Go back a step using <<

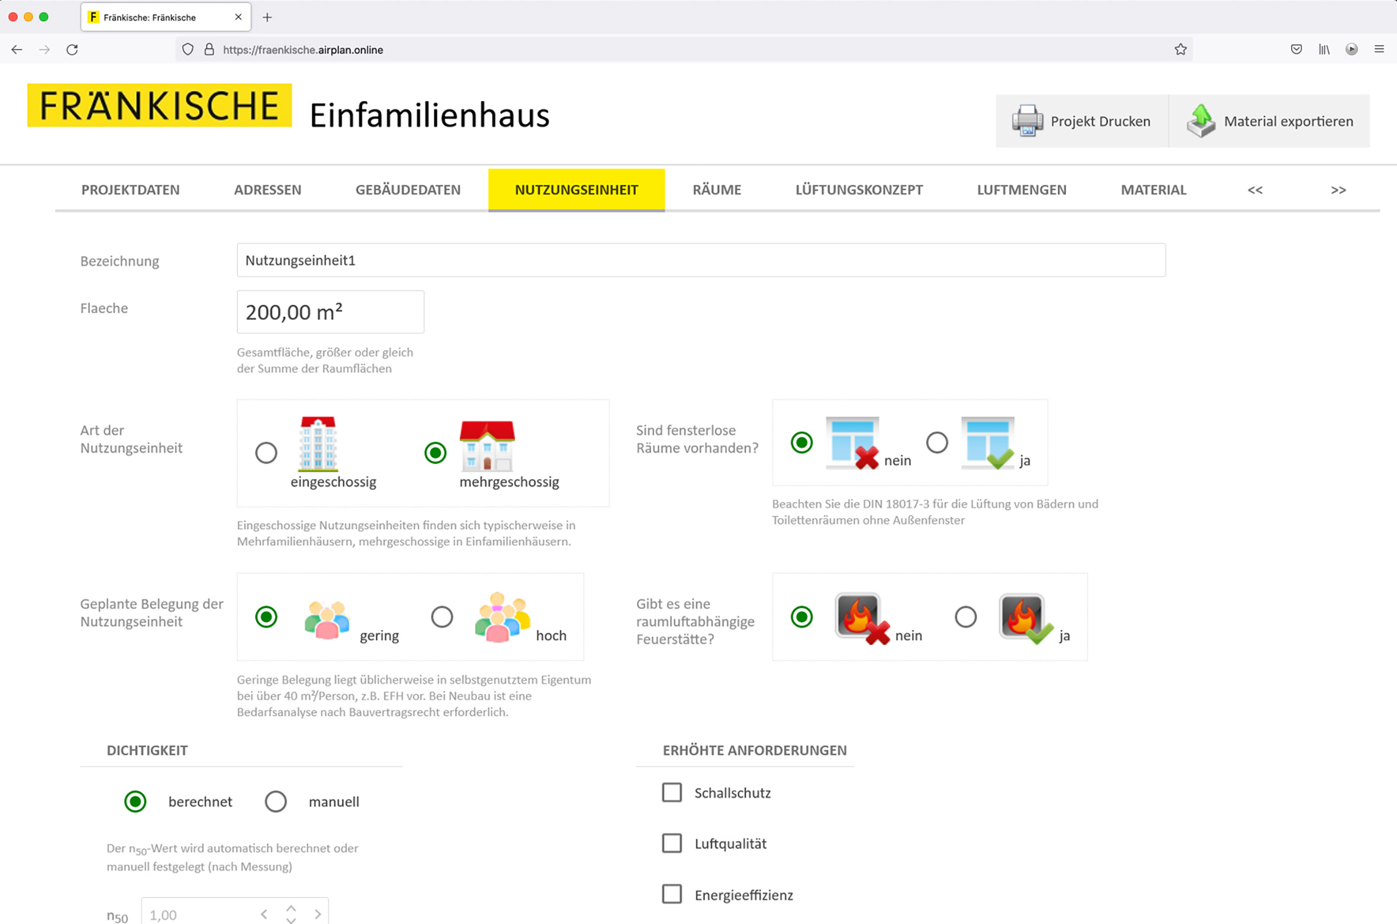pos(1254,190)
